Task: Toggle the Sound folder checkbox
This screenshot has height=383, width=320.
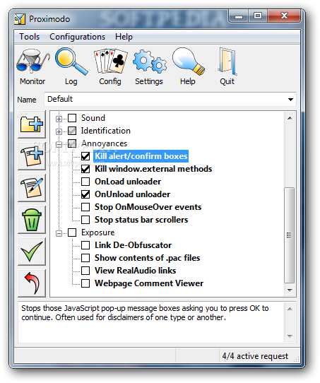Action: pyautogui.click(x=72, y=118)
